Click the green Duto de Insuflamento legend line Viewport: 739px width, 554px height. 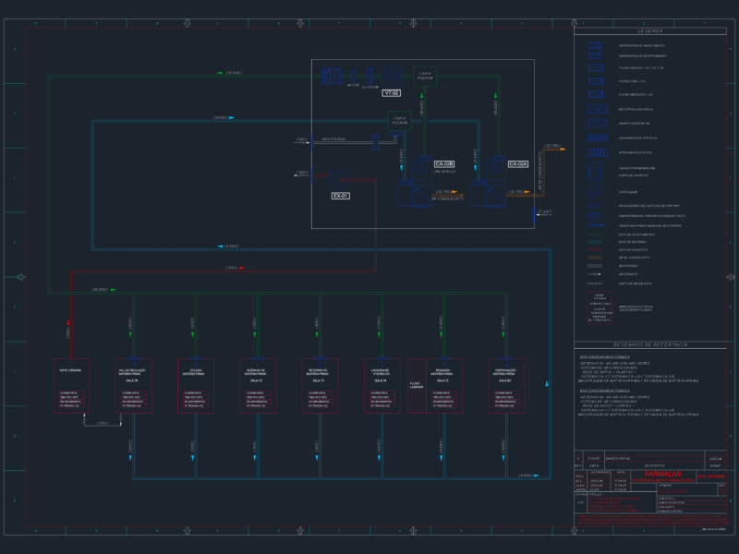coord(594,235)
